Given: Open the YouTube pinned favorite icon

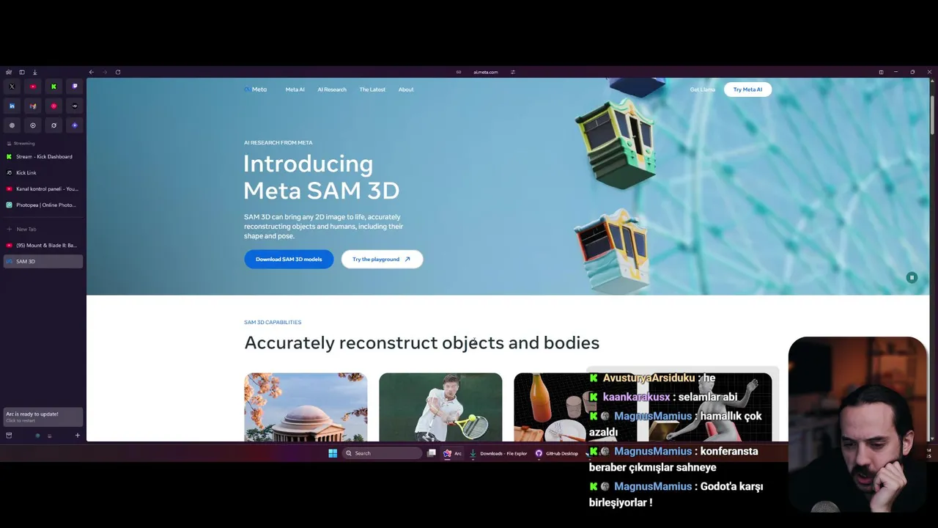Looking at the screenshot, I should point(33,87).
